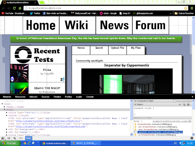Expand the head node
Viewport: 195px width, 146px height.
(x=5, y=107)
